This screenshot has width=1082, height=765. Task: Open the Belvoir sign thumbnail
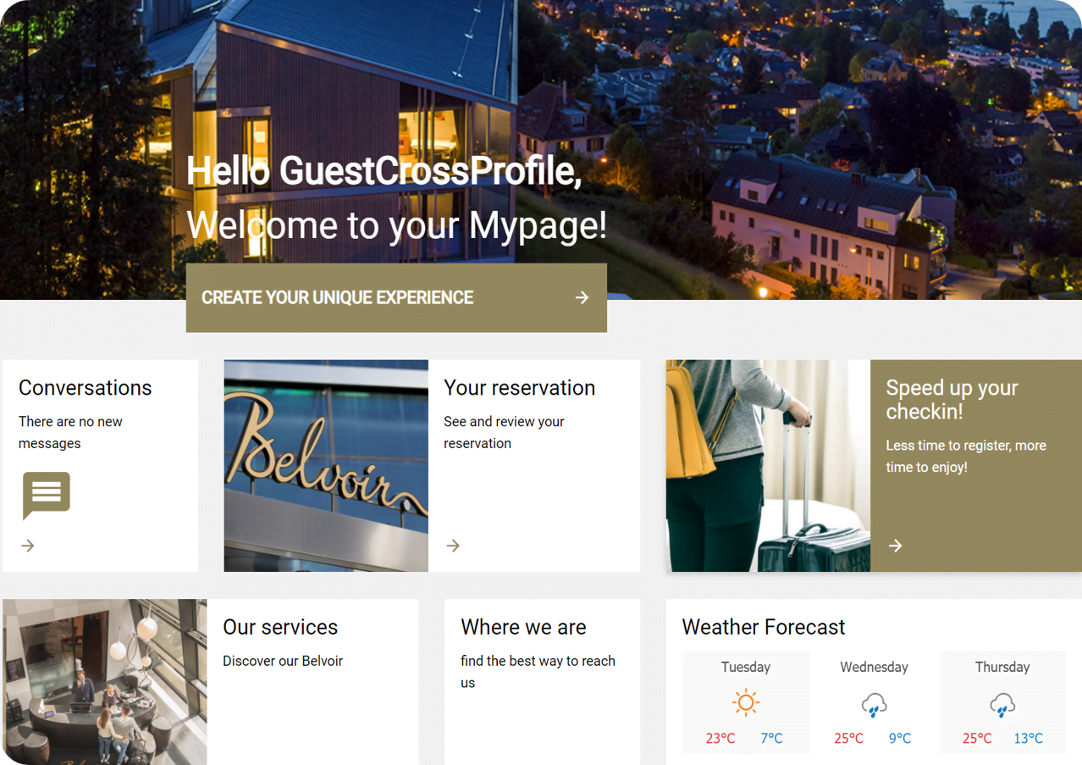coord(326,466)
